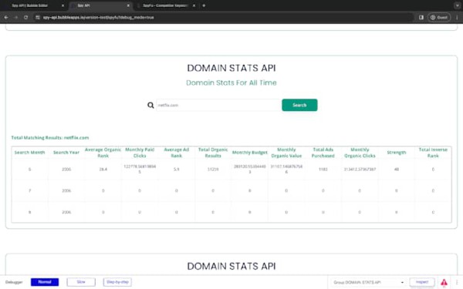Click the Total Matching Results: netflix.com label
The image size is (463, 289).
point(50,138)
